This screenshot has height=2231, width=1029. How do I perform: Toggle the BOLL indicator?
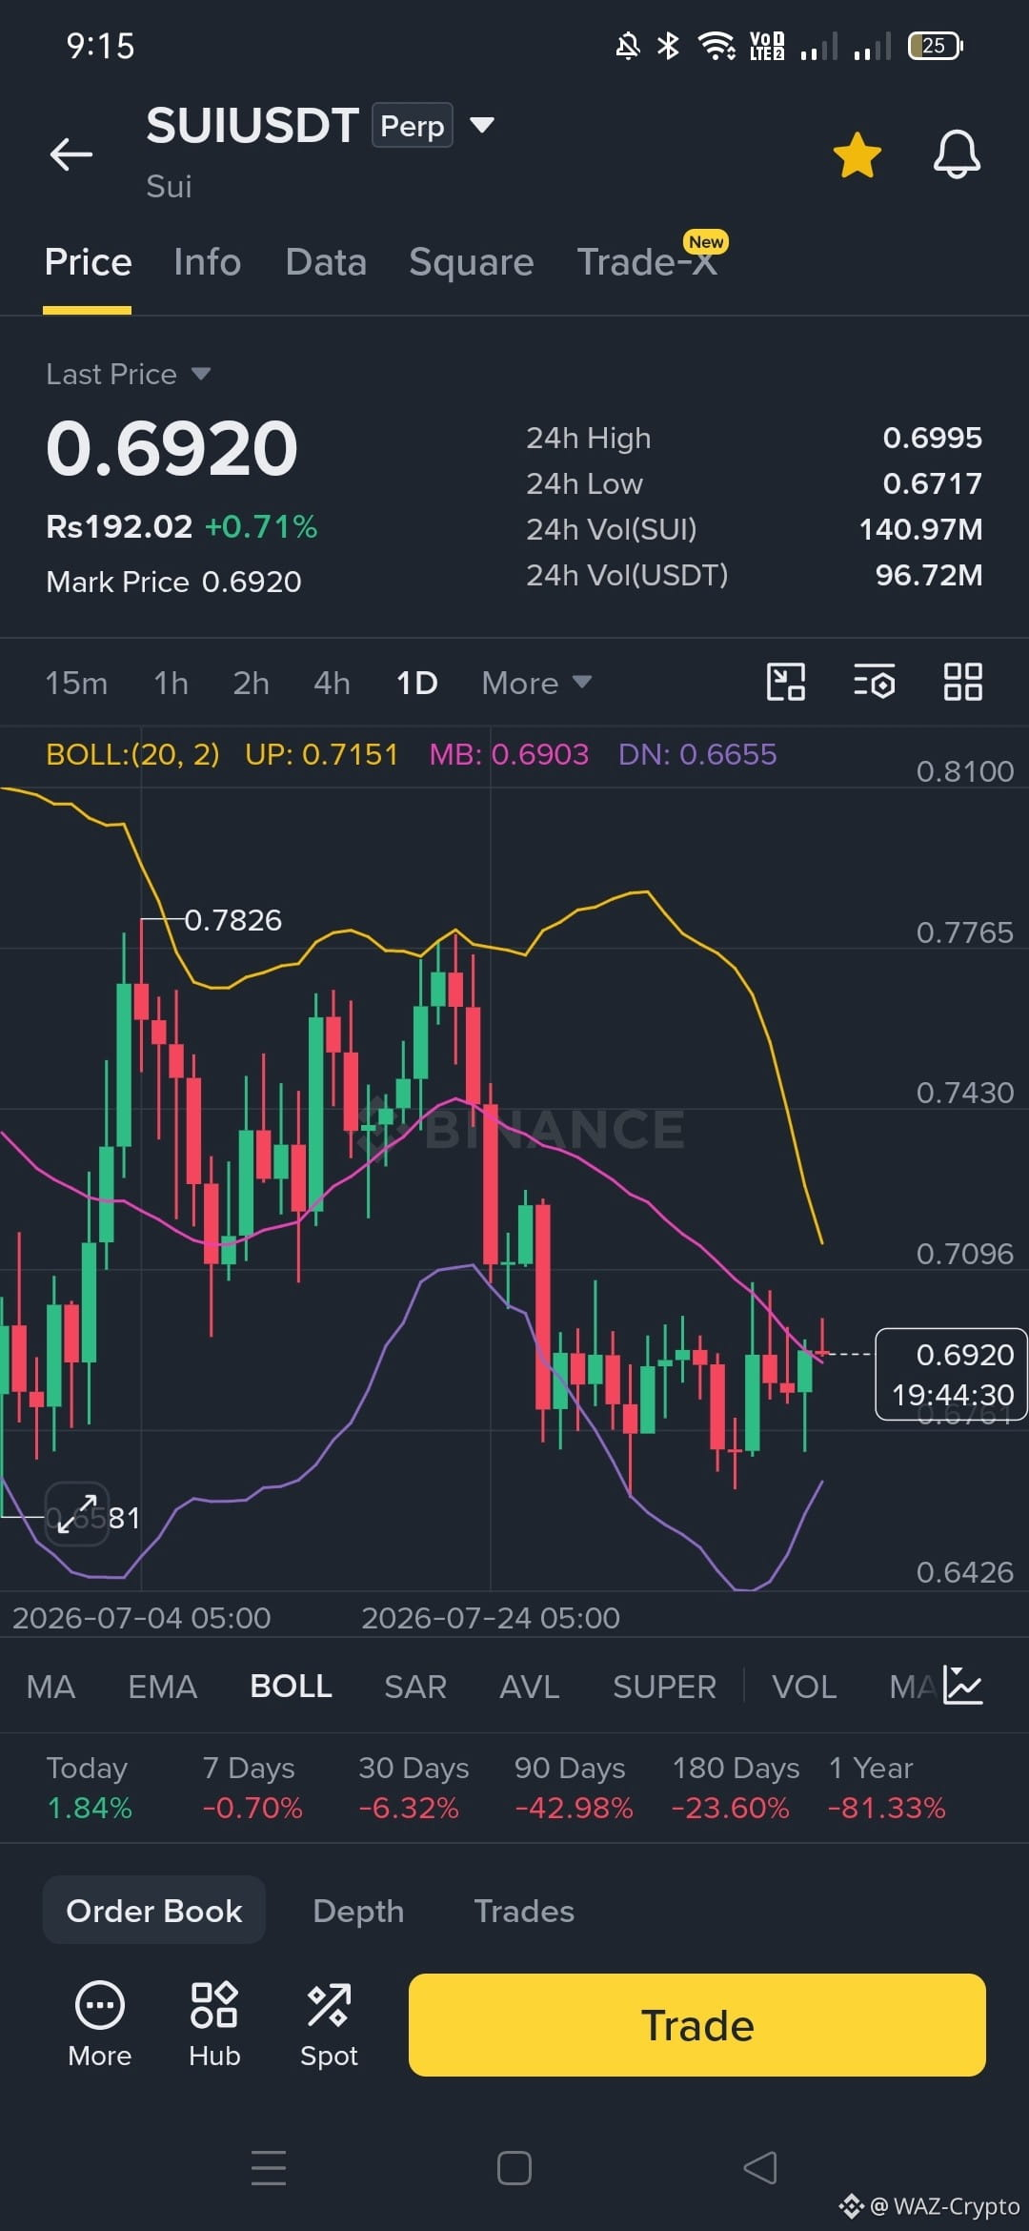(x=291, y=1687)
